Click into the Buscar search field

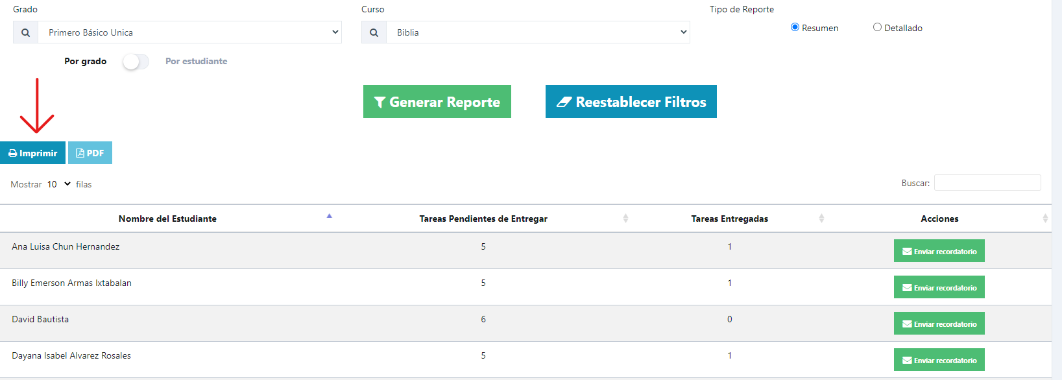click(987, 183)
